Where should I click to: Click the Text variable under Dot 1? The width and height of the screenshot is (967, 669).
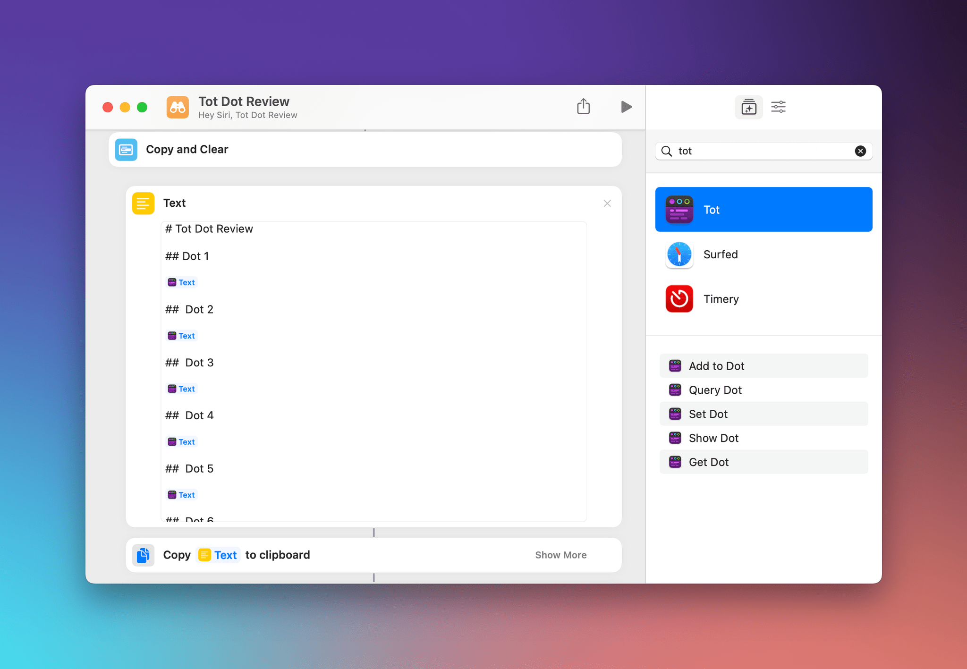182,282
